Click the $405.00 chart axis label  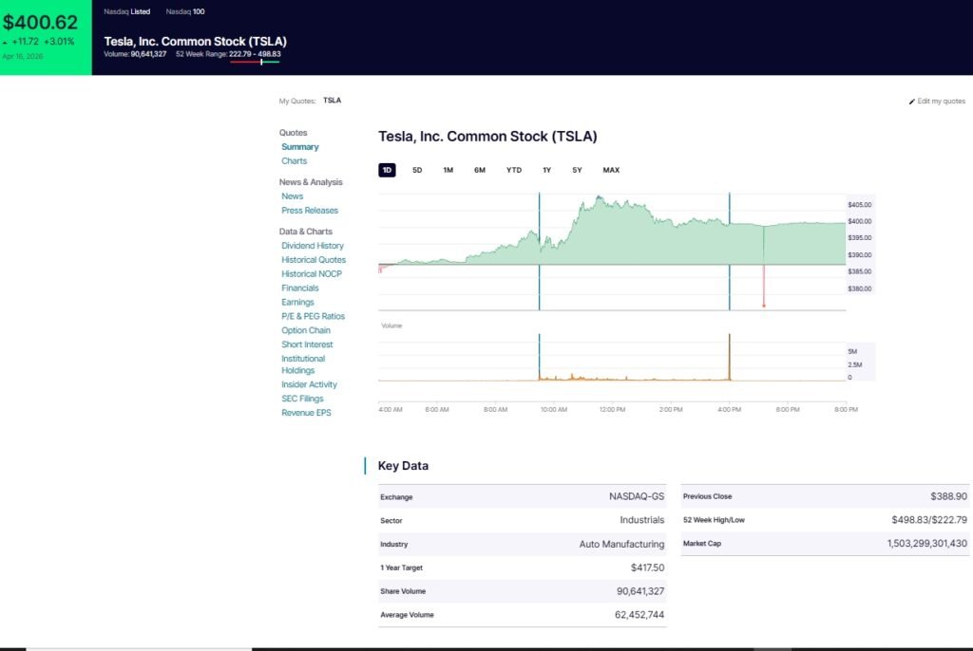(859, 205)
